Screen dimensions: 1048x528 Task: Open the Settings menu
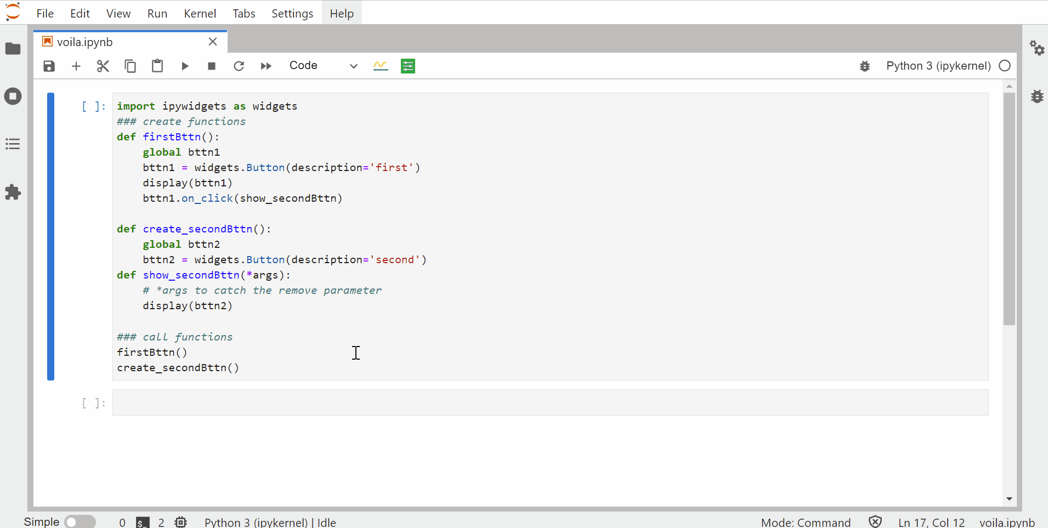pyautogui.click(x=293, y=13)
